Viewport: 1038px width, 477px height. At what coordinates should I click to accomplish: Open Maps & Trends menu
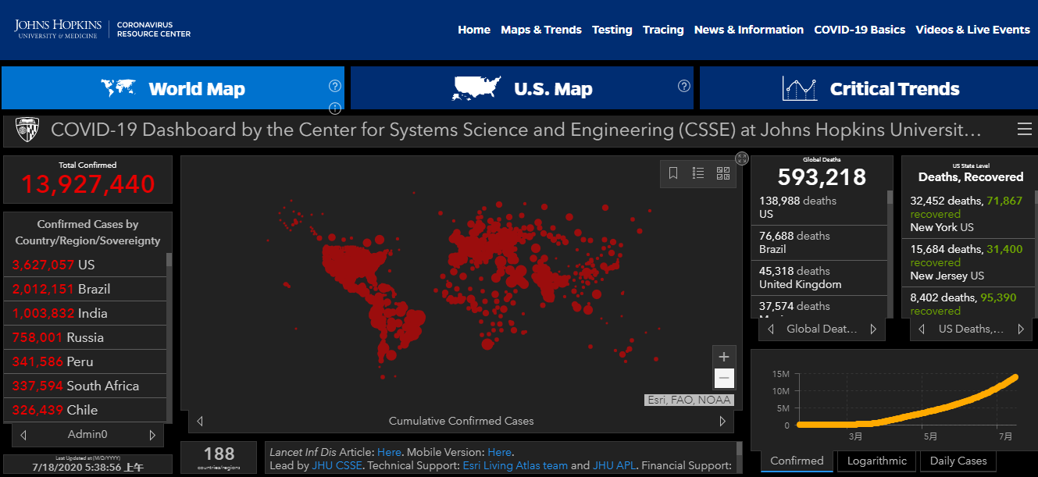pyautogui.click(x=540, y=30)
